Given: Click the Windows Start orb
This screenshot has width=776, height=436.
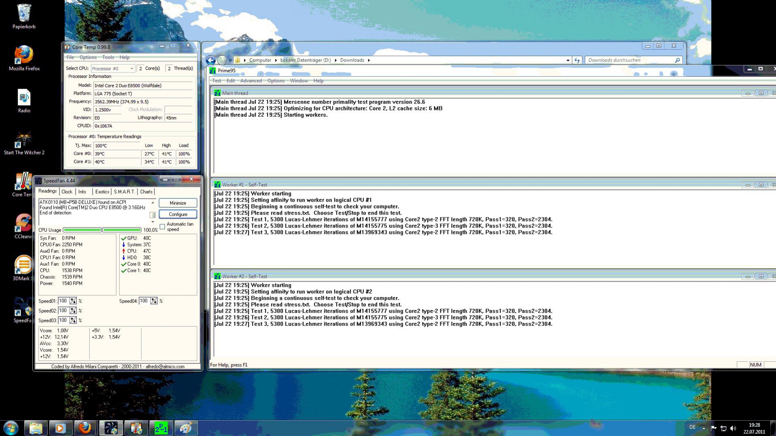Looking at the screenshot, I should click(11, 428).
